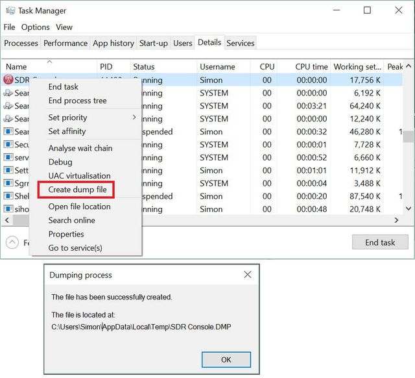Click the Task Manager title bar icon
This screenshot has width=415, height=378.
tap(10, 10)
